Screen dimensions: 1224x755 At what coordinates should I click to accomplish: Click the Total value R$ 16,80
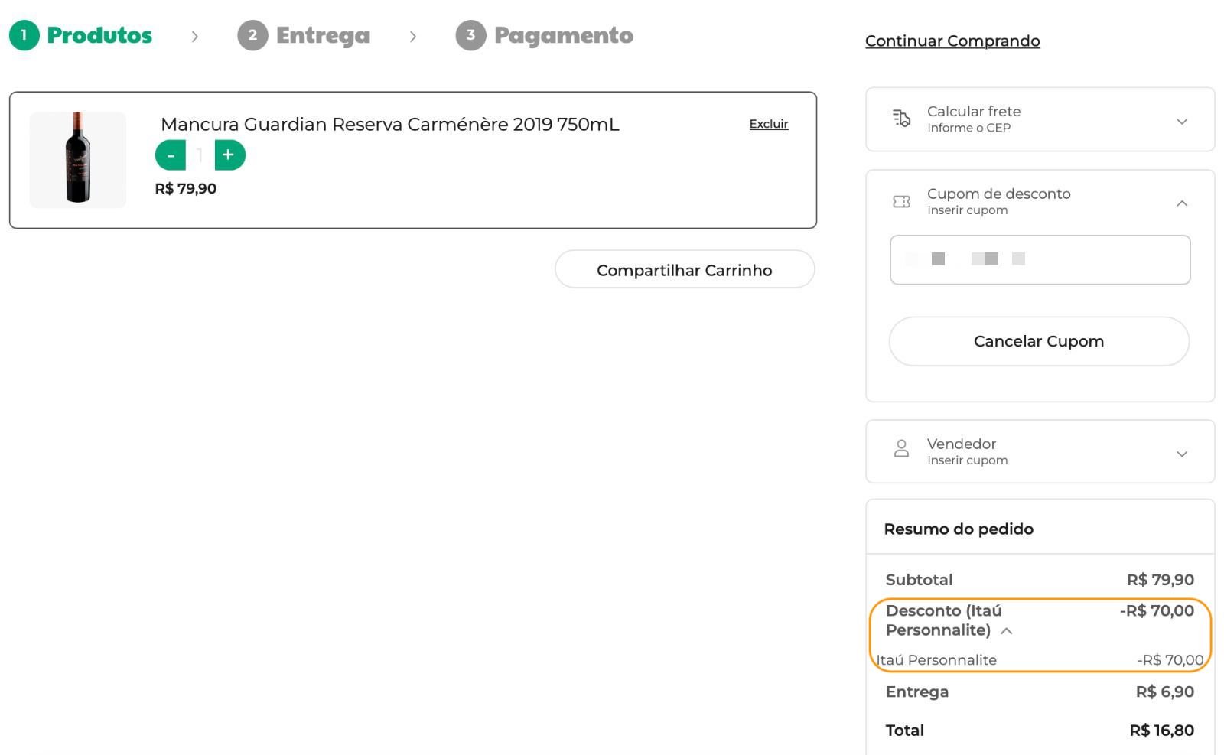coord(1162,731)
